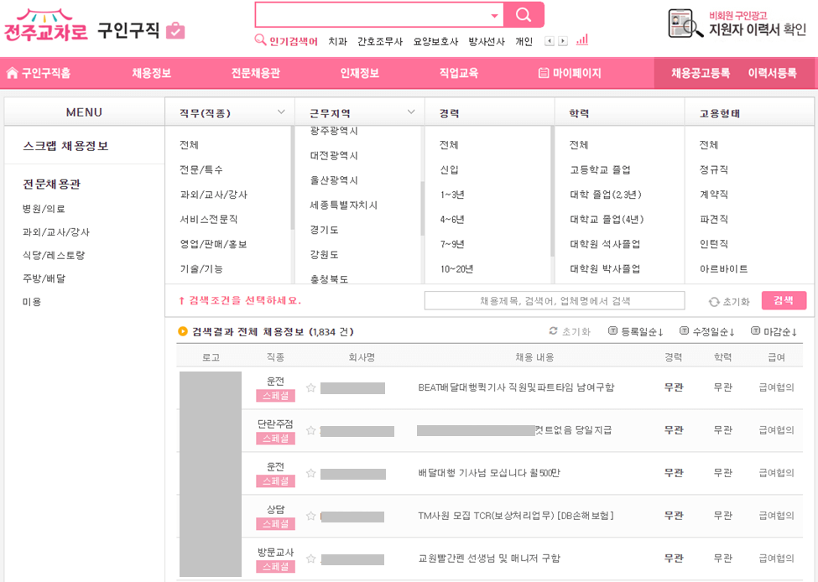Open the 지원자 이력서 확인 resume viewer icon
This screenshot has height=582, width=818.
681,23
